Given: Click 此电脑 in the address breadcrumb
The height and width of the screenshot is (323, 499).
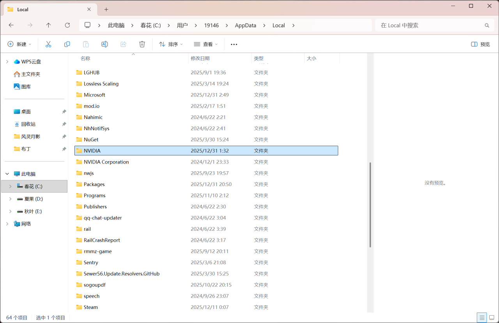Looking at the screenshot, I should (116, 25).
